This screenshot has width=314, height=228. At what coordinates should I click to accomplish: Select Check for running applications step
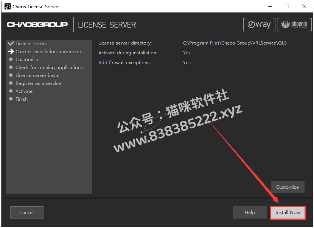coord(49,68)
